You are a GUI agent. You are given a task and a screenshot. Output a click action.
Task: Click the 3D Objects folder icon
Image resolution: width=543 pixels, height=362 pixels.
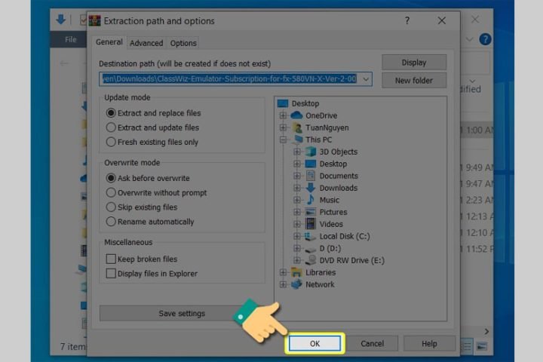(310, 152)
